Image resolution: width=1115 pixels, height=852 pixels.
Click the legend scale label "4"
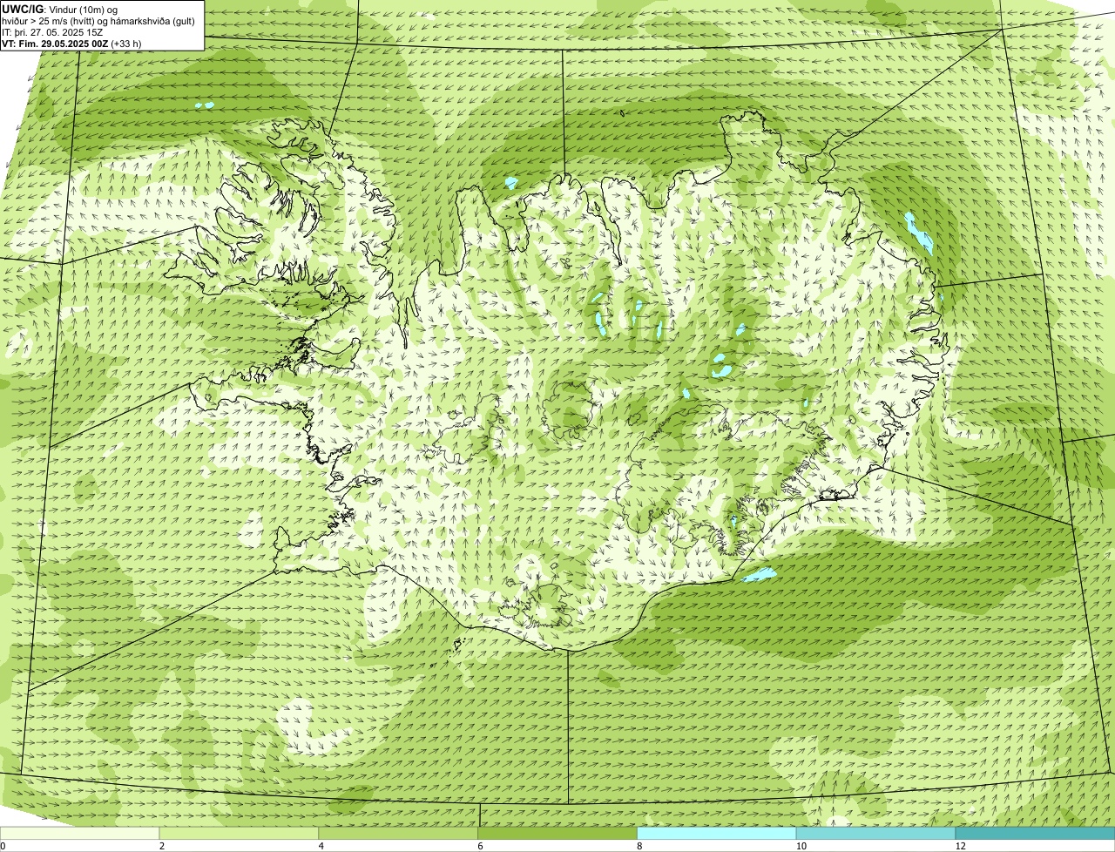321,846
